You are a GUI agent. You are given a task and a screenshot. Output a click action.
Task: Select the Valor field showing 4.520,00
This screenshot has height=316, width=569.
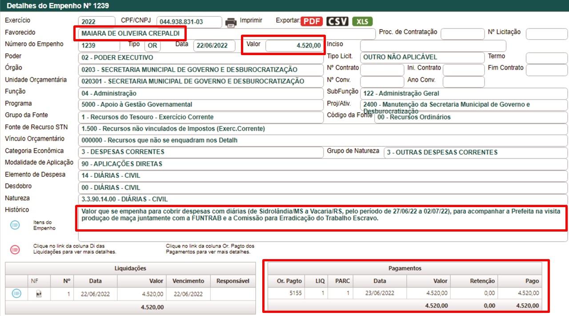click(x=294, y=45)
